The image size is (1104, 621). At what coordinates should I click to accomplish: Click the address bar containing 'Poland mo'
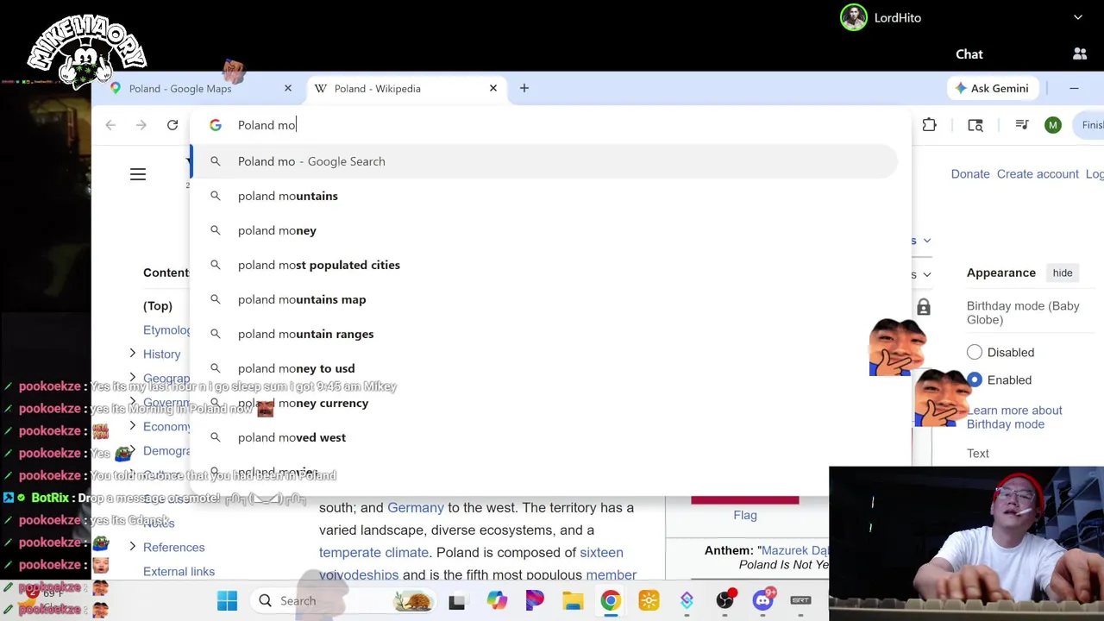(552, 125)
